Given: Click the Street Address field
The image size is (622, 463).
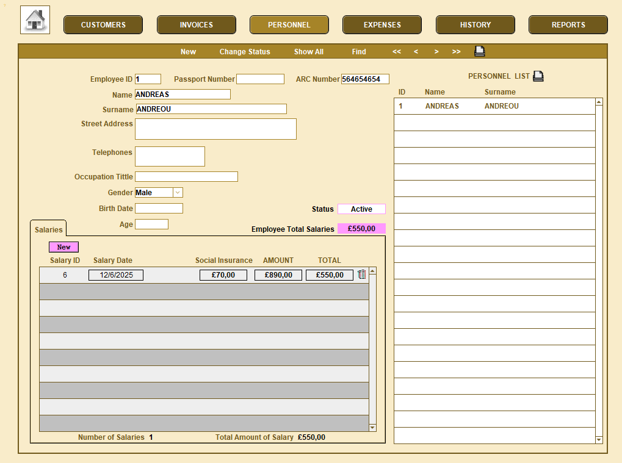Looking at the screenshot, I should point(215,129).
